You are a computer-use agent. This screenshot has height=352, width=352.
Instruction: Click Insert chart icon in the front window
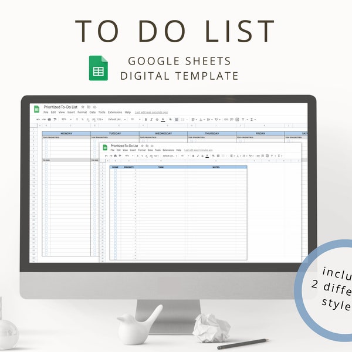267,156
